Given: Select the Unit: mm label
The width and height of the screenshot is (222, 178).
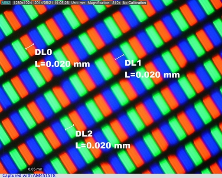Looking at the screenshot, I should point(78,3).
